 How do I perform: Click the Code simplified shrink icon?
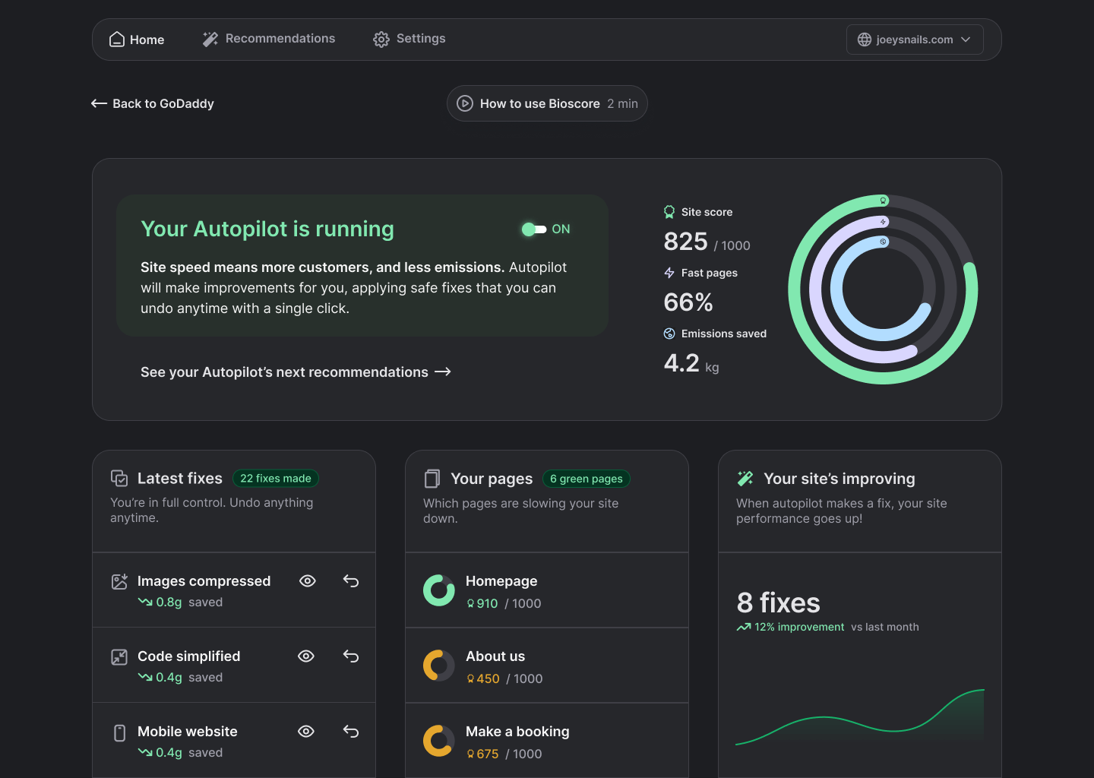tap(119, 656)
